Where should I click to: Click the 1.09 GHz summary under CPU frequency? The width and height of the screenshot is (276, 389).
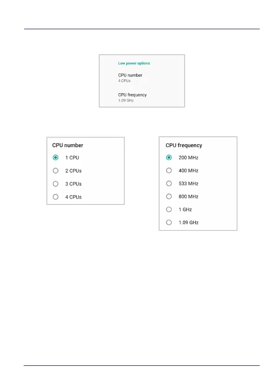126,101
